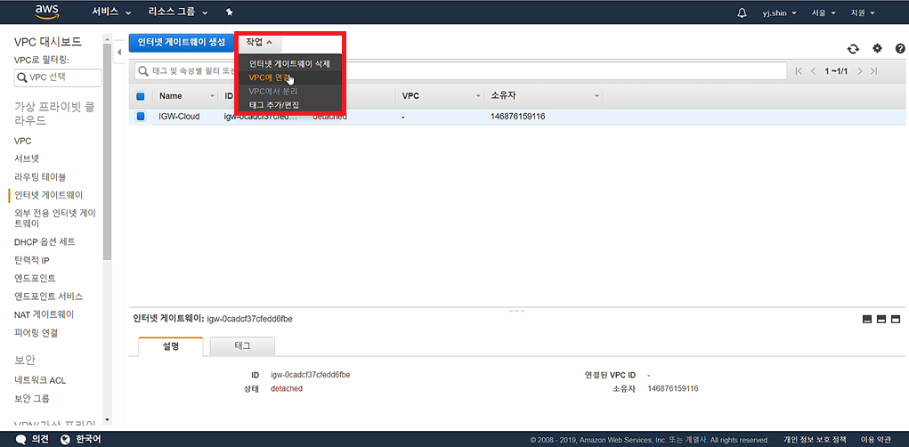This screenshot has width=909, height=447.
Task: Open 라우팅 테이블 in sidebar
Action: [40, 176]
